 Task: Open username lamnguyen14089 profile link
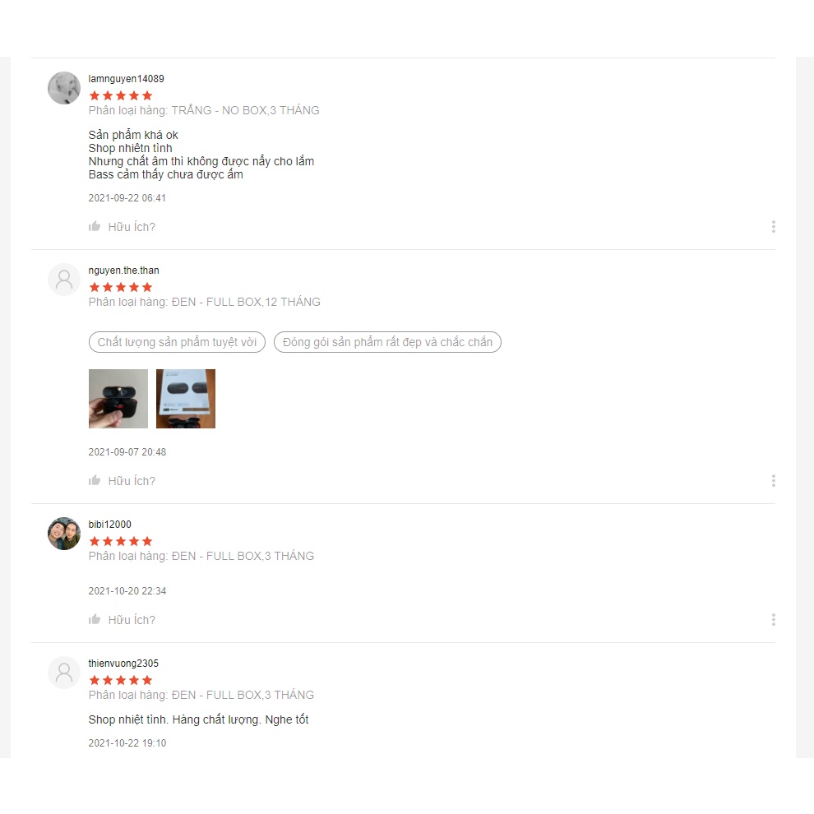click(126, 79)
